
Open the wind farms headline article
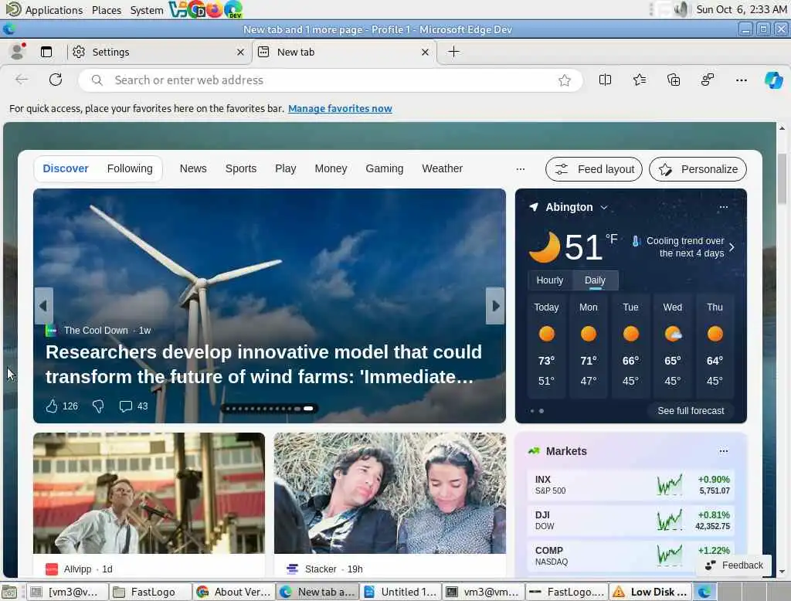pos(264,365)
